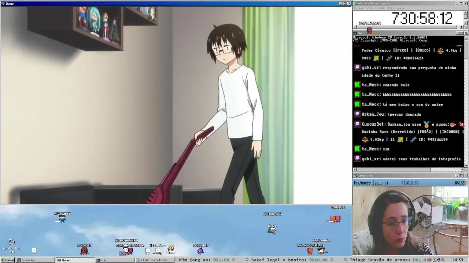Click 'Kim jong un: R$1.00' ticker entry
This screenshot has width=469, height=263.
(x=204, y=260)
